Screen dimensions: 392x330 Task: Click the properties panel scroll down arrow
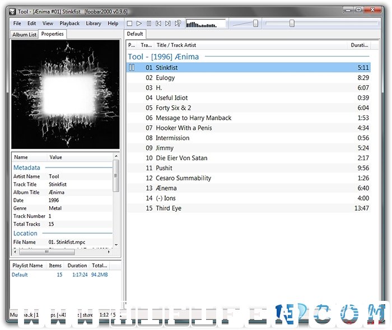coord(116,245)
